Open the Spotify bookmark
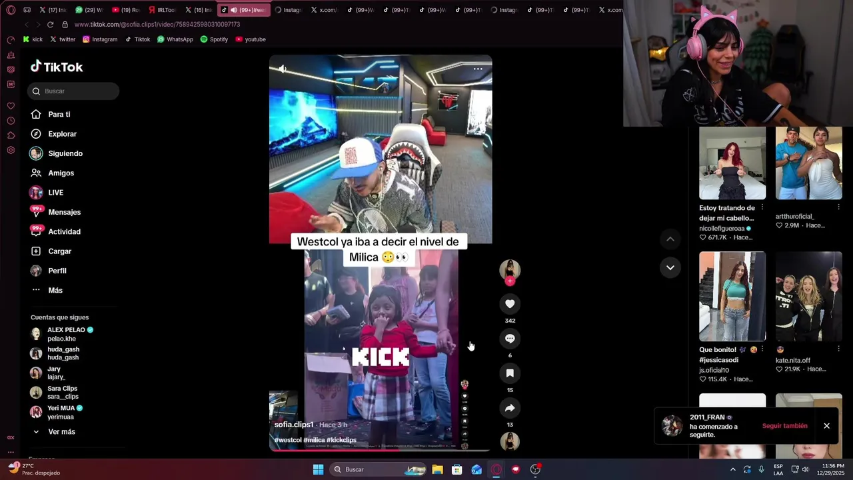This screenshot has width=853, height=480. tap(214, 39)
